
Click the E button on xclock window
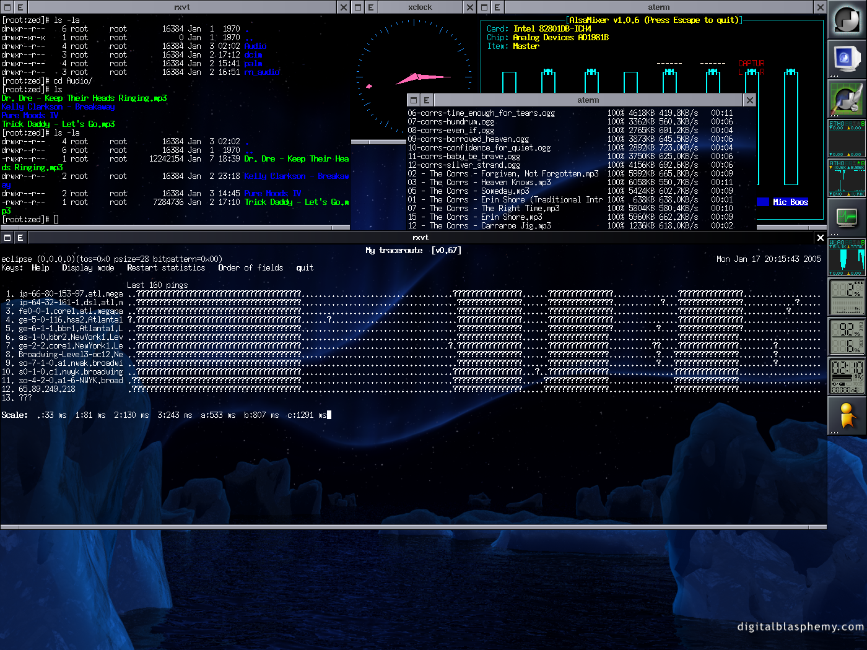(x=371, y=7)
